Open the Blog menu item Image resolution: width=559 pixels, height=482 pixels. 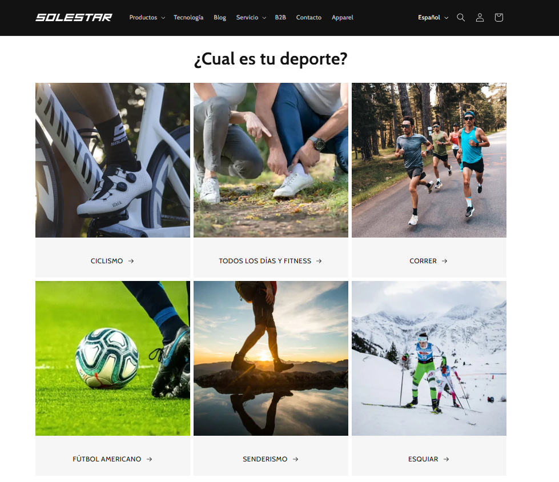pos(220,18)
